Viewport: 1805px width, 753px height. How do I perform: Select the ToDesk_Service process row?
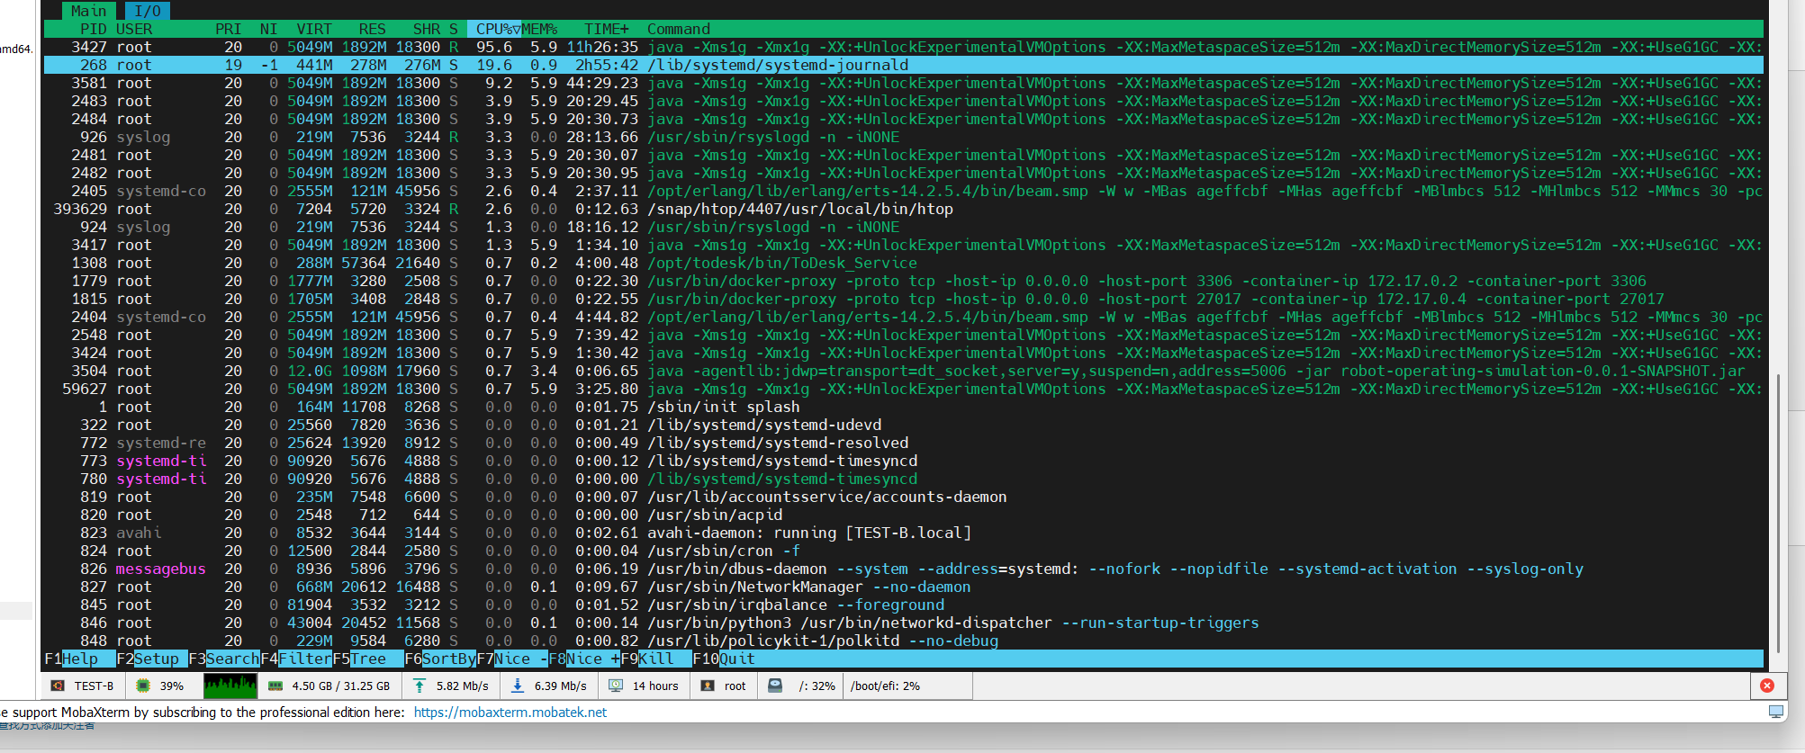pyautogui.click(x=904, y=263)
